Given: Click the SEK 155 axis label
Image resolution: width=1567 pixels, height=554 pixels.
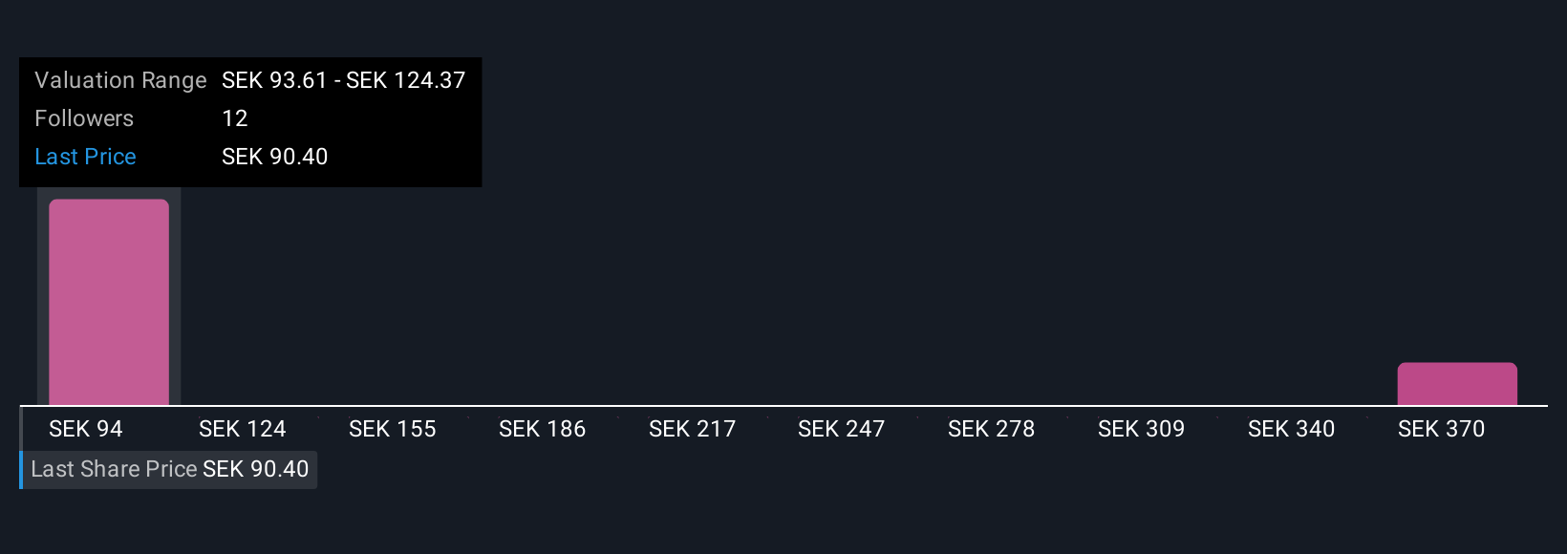Looking at the screenshot, I should click(x=393, y=429).
